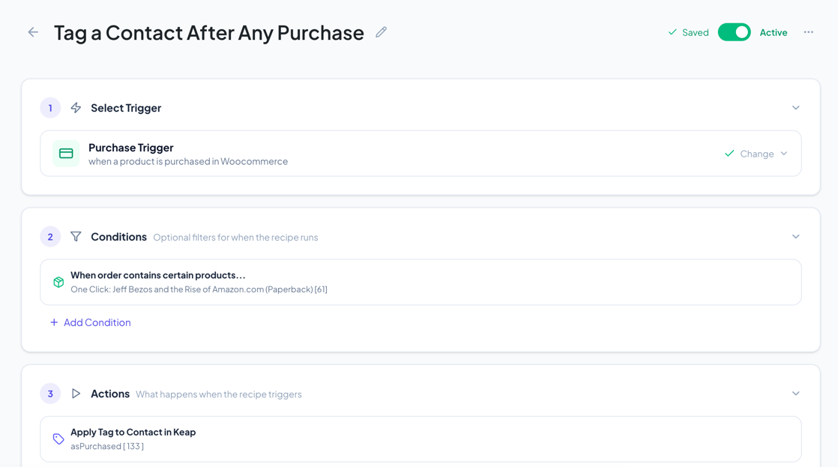838x467 pixels.
Task: Click Add Condition
Action: tap(90, 322)
